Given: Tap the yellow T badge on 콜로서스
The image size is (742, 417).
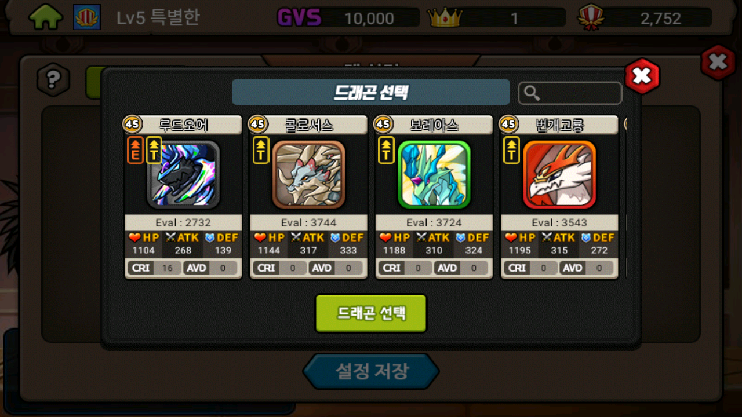Looking at the screenshot, I should pyautogui.click(x=261, y=151).
